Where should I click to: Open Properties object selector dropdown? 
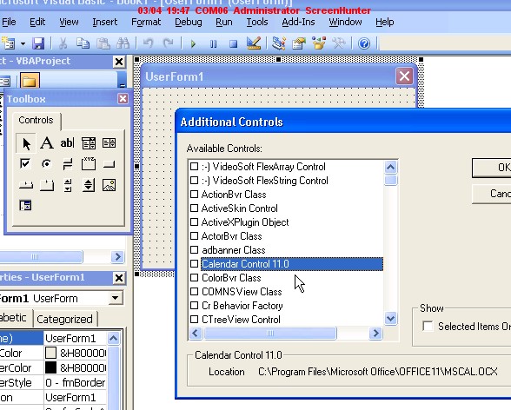[x=116, y=298]
